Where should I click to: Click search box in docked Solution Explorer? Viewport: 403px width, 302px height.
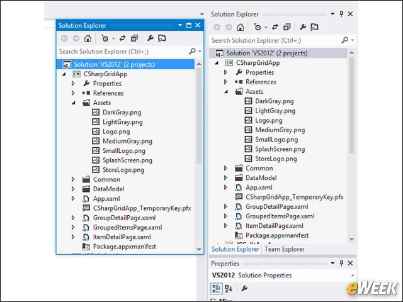tap(276, 40)
